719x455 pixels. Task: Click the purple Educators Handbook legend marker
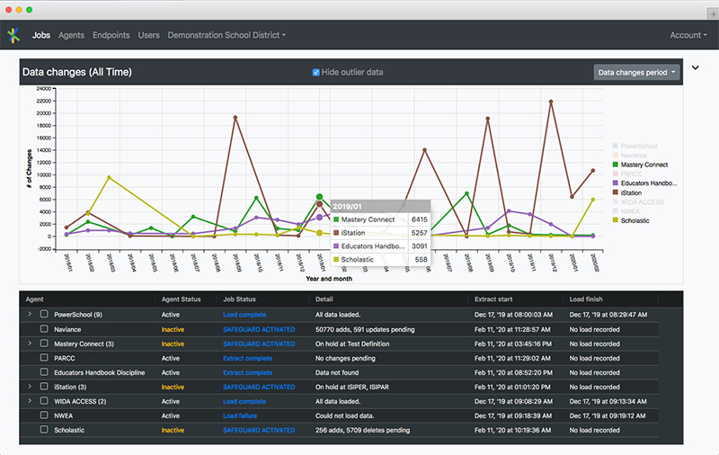point(614,183)
